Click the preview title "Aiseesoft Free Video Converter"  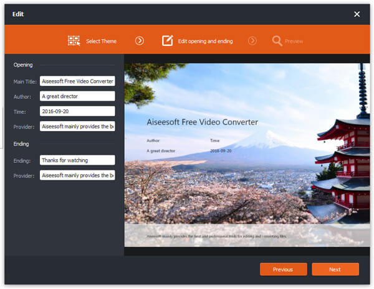(x=202, y=122)
